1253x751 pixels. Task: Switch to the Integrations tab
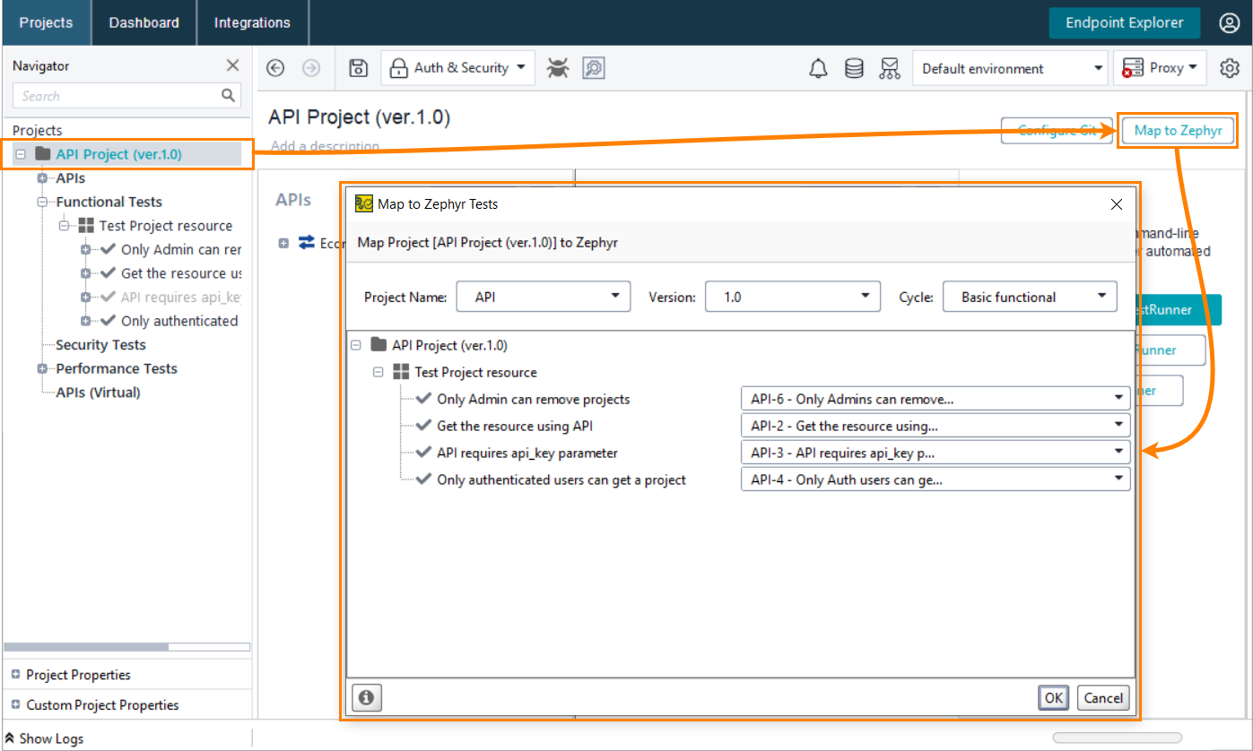click(x=252, y=22)
